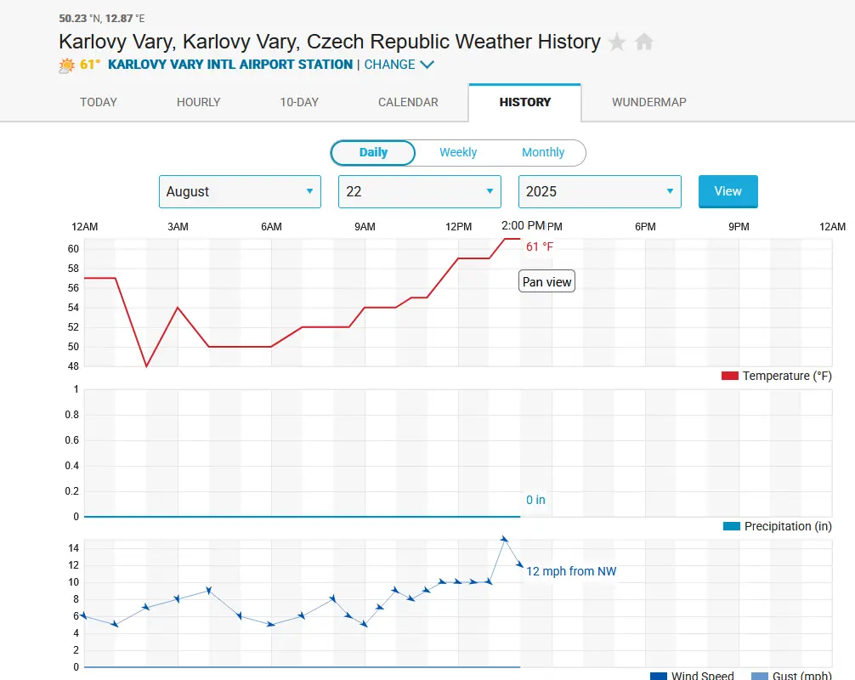Switch to Weekly history view
Image resolution: width=855 pixels, height=680 pixels.
pyautogui.click(x=458, y=153)
